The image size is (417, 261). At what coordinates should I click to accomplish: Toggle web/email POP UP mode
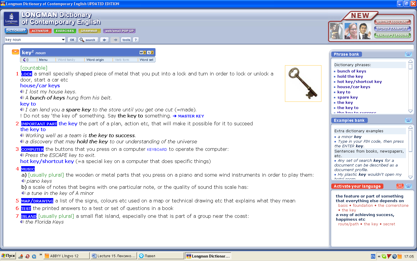(x=119, y=31)
